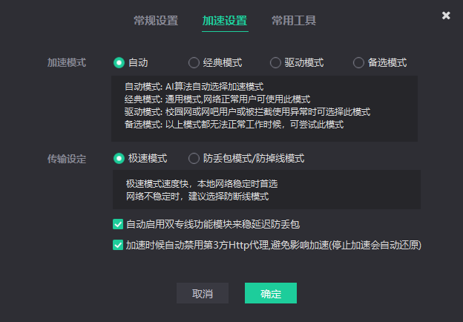Image resolution: width=463 pixels, height=322 pixels.
Task: Confirm settings with the 确定 button
Action: click(x=271, y=294)
